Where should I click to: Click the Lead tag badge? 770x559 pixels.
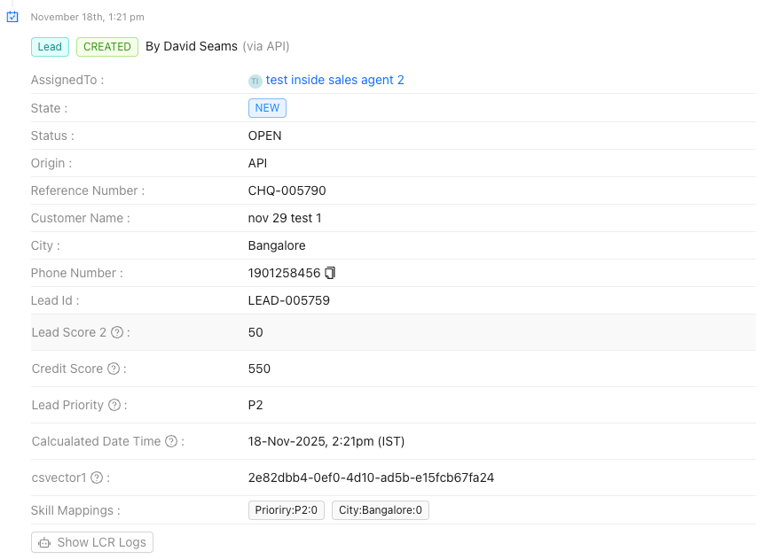pyautogui.click(x=50, y=47)
